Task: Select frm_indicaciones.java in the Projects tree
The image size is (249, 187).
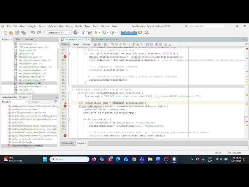Action: pos(32,80)
